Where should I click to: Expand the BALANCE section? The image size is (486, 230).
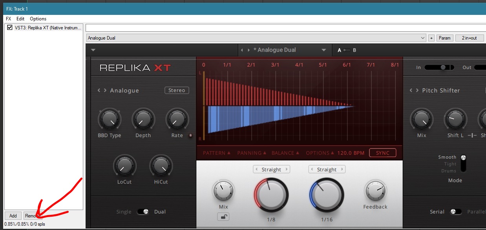pyautogui.click(x=285, y=153)
